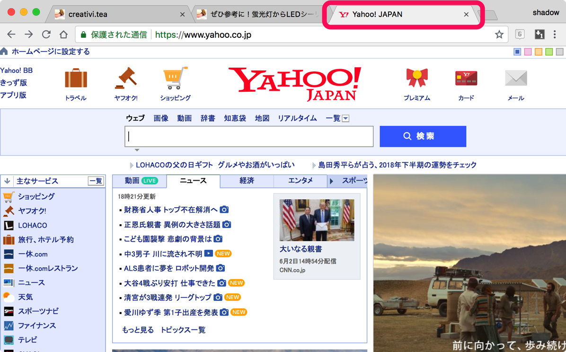
Task: Open the カード credit card icon
Action: [x=466, y=78]
